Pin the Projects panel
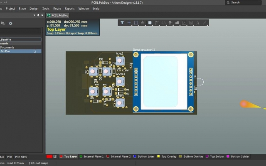Viewport: 266px width, 166px height. 38,15
